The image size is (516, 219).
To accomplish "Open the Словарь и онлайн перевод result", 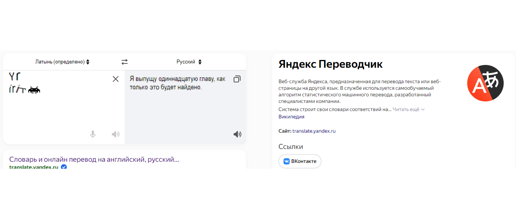I will [x=94, y=159].
